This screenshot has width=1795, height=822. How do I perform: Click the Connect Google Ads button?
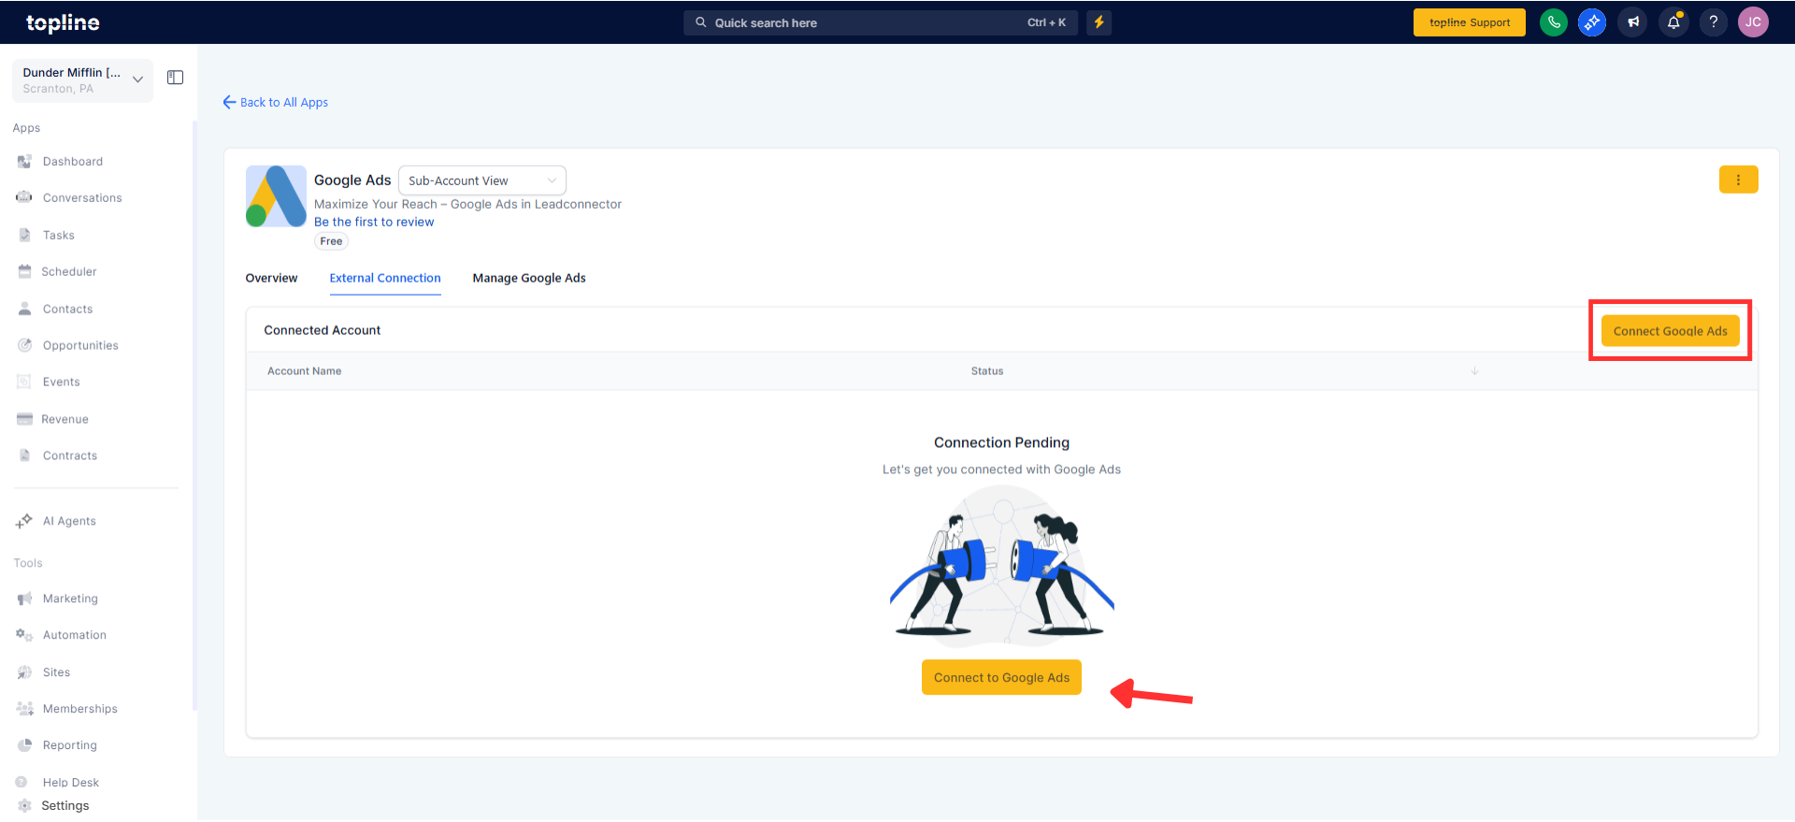point(1671,331)
